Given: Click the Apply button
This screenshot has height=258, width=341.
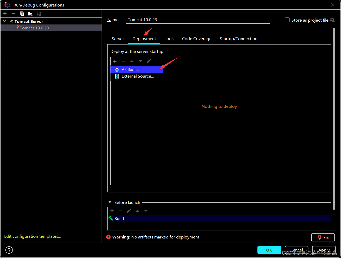Looking at the screenshot, I should 324,250.
